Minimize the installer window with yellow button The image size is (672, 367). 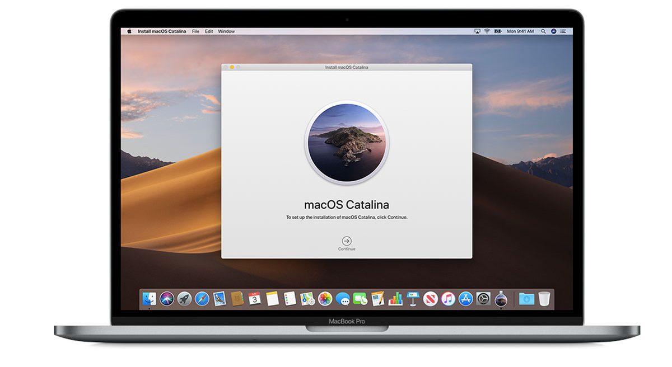(x=232, y=67)
